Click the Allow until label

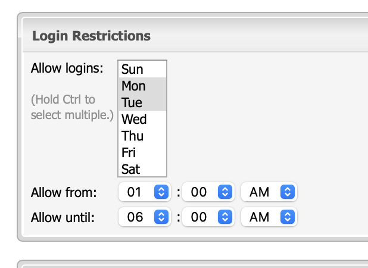[64, 217]
